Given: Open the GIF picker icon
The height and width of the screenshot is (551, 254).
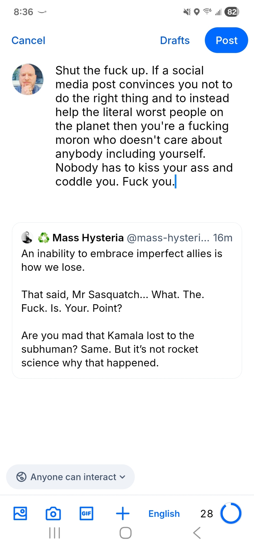Looking at the screenshot, I should [x=86, y=514].
